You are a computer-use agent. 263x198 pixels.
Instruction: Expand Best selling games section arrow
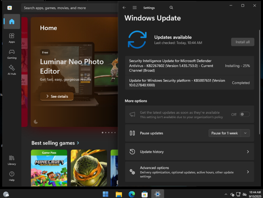pyautogui.click(x=78, y=143)
